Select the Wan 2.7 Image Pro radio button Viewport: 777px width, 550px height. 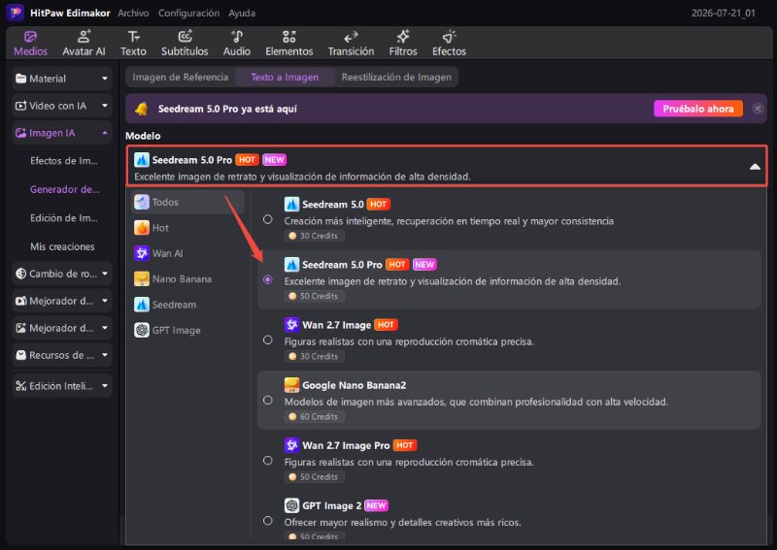pos(268,461)
